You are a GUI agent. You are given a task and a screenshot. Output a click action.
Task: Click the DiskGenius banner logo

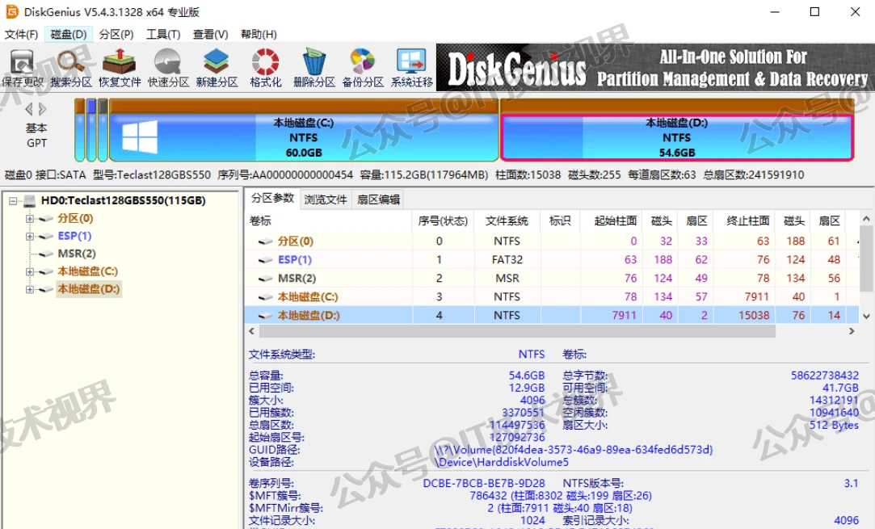tap(516, 69)
